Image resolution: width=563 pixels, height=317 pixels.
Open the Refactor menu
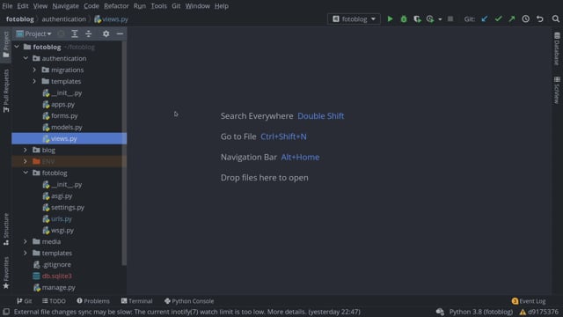[x=116, y=6]
